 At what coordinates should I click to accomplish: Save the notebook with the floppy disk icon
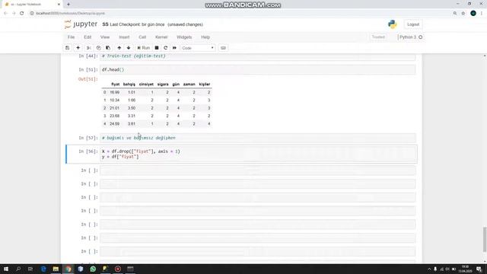pyautogui.click(x=68, y=48)
